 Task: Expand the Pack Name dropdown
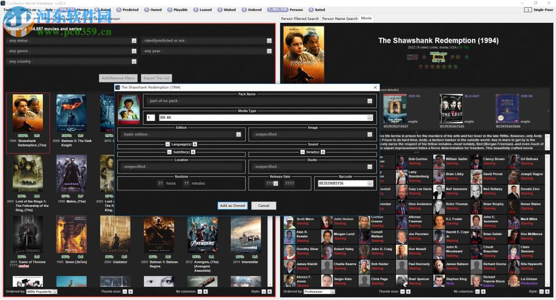click(370, 101)
